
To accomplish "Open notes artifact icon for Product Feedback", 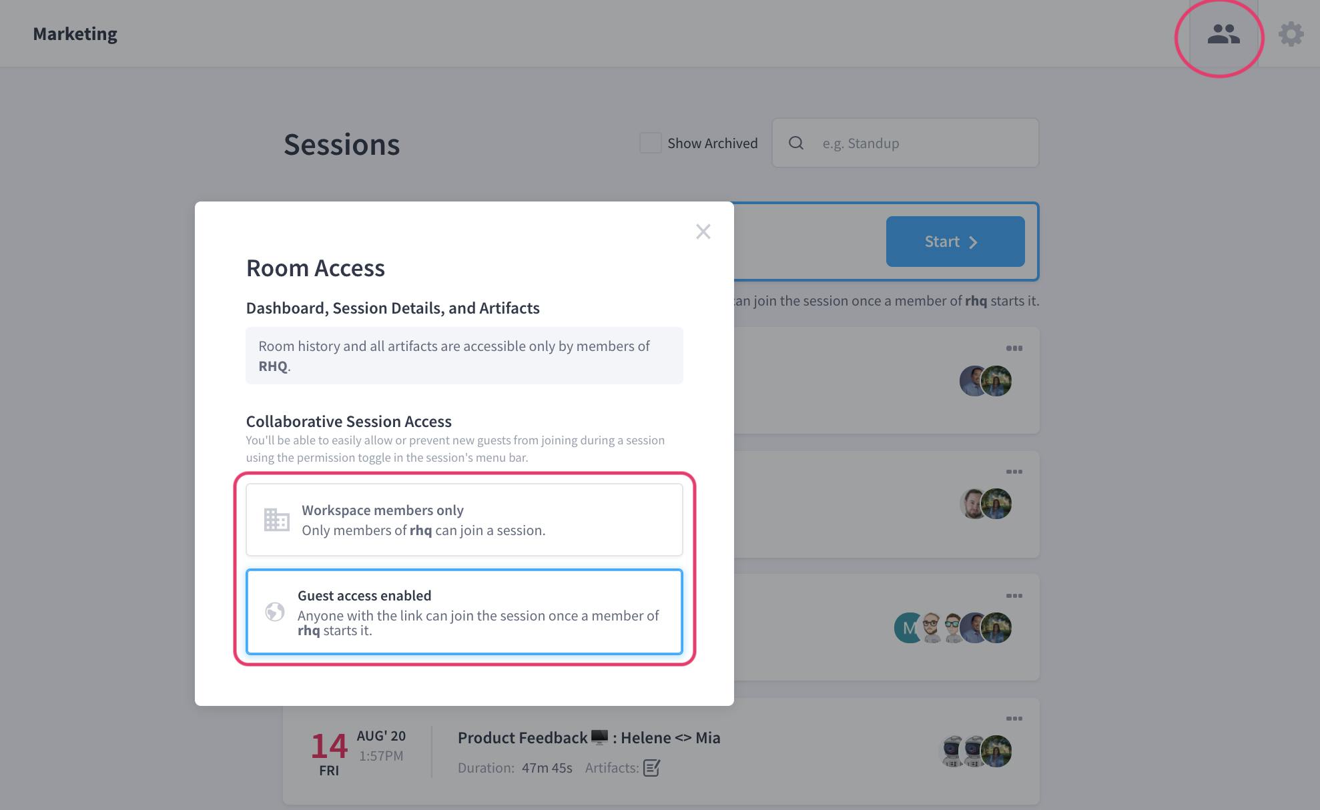I will point(651,768).
